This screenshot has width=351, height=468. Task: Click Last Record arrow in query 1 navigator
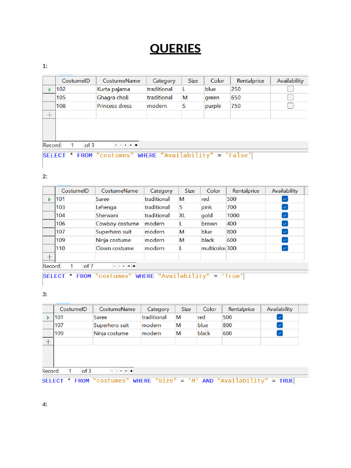point(131,145)
